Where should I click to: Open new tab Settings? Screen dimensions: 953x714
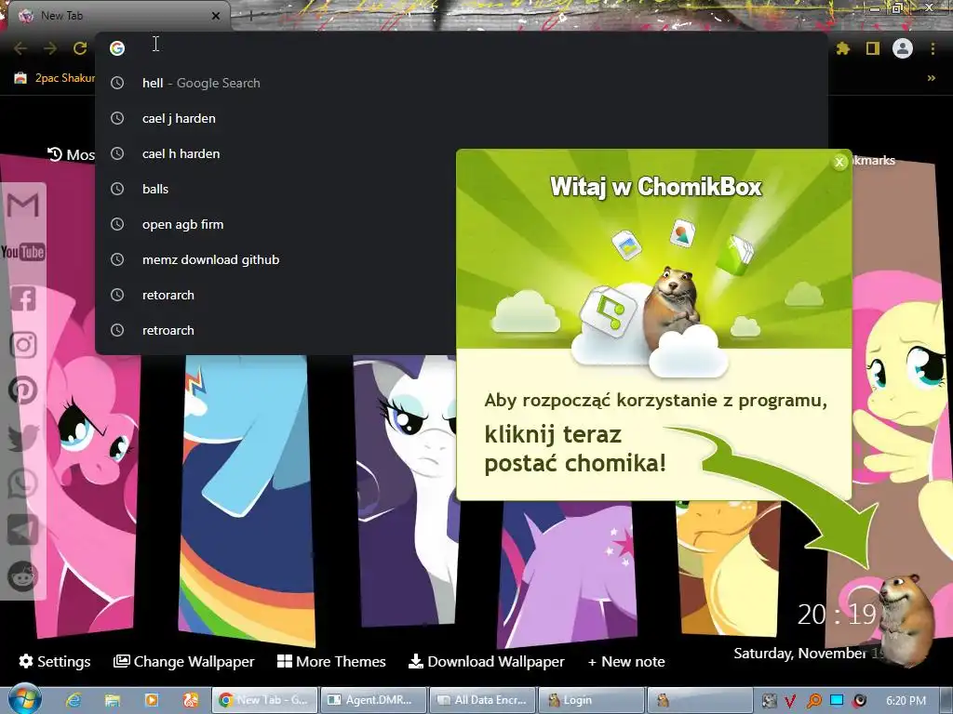pos(55,661)
